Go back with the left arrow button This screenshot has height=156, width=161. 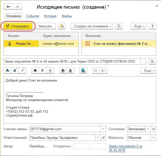click(8, 7)
